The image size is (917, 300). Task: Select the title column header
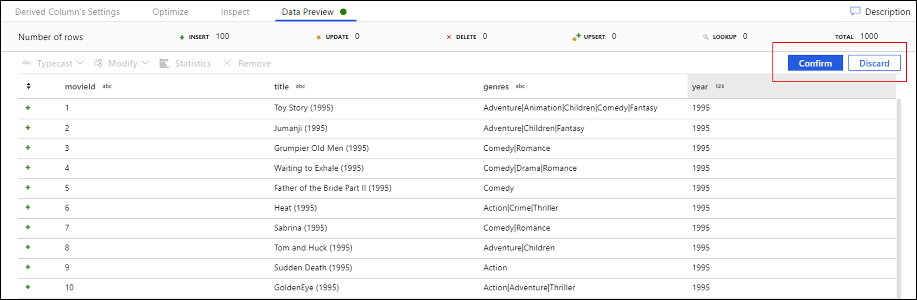pos(281,86)
